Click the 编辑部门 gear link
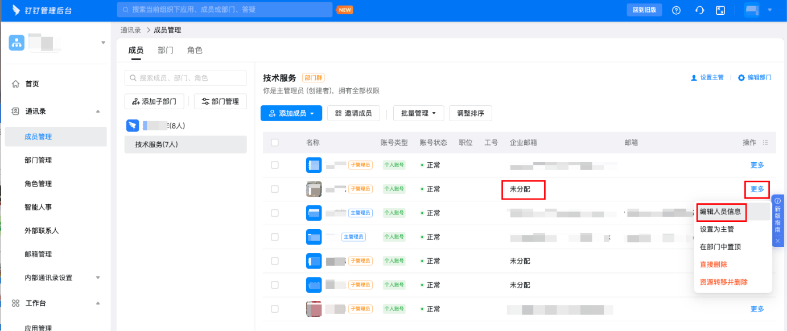The image size is (787, 331). [755, 78]
